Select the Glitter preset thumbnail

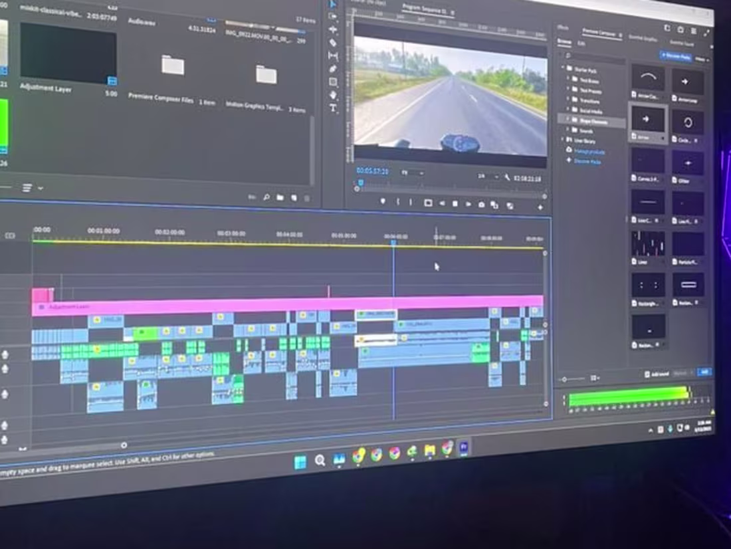click(688, 164)
